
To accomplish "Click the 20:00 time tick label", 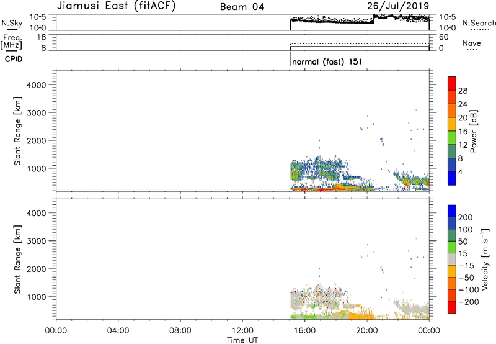I will [x=367, y=331].
